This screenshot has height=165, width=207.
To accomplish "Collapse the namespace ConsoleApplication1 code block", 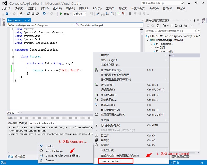I will [13, 50].
